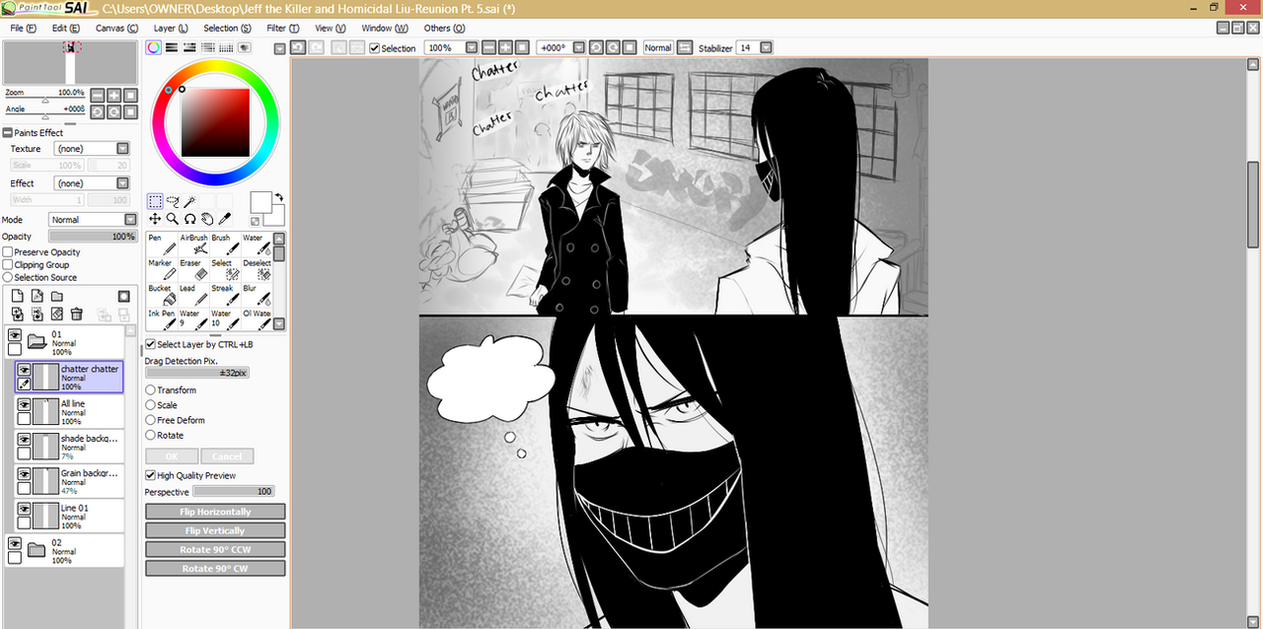The height and width of the screenshot is (629, 1263).
Task: Open the Filter menu
Action: pyautogui.click(x=283, y=28)
